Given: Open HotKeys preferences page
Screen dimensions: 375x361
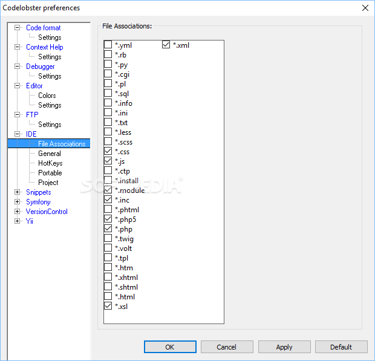Looking at the screenshot, I should tap(50, 163).
